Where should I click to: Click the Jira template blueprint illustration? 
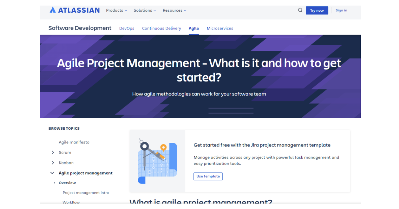(x=157, y=161)
